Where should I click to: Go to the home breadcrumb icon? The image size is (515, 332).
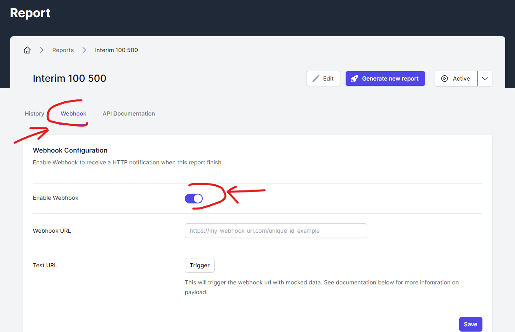click(27, 50)
